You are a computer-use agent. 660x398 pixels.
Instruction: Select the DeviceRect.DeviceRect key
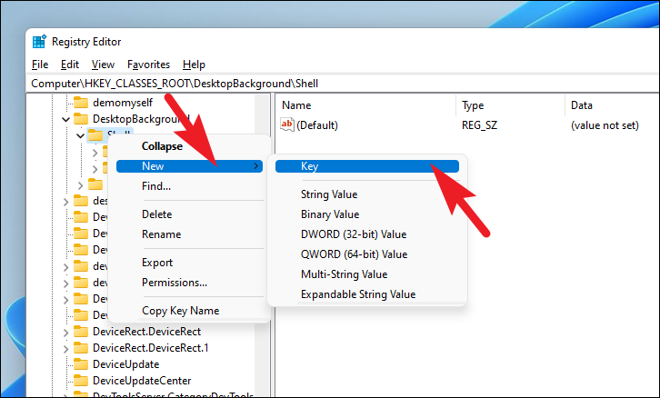146,332
